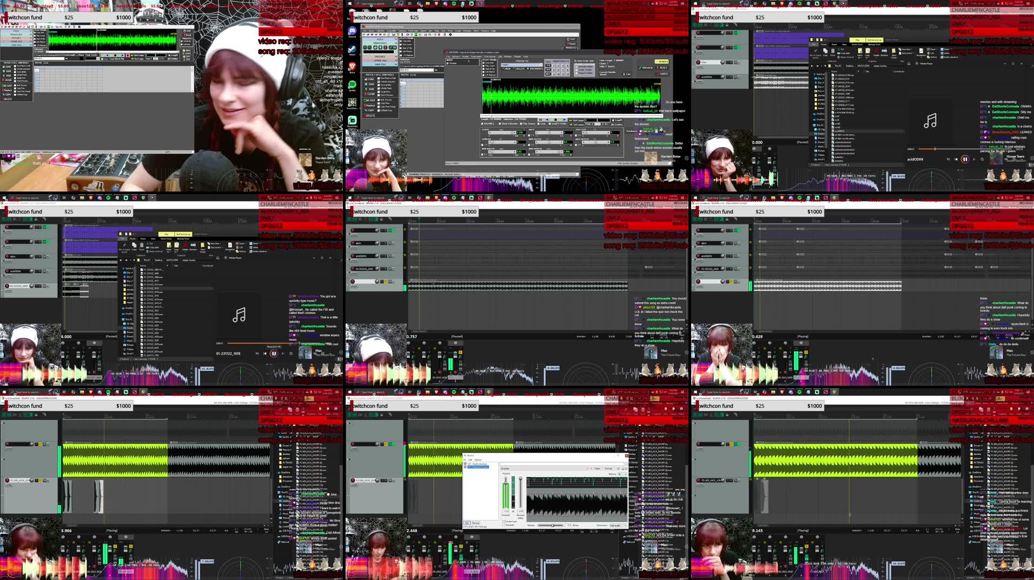
Task: Select file 01-231122_1618 in the Explorer file list
Action: click(151, 289)
